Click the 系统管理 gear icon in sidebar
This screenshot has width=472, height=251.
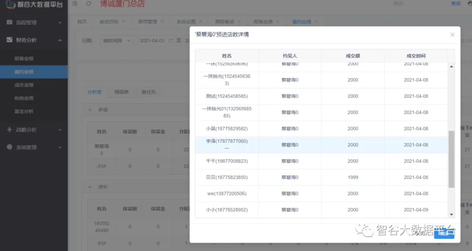[x=9, y=147]
